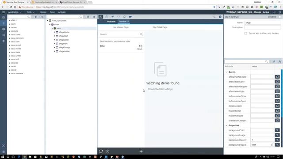The height and width of the screenshot is (159, 283).
Task: Switch to the Neptune App Designer browser tab
Action: 16,2
